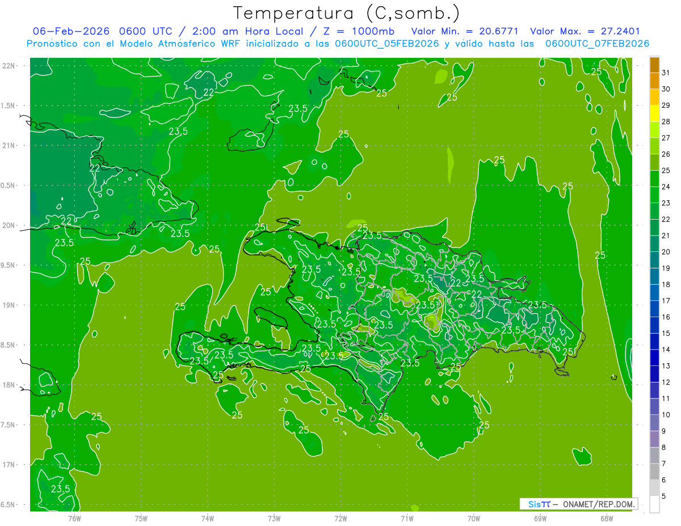This screenshot has height=526, width=681.
Task: Click the '76W' longitude axis label
Action: click(x=75, y=518)
